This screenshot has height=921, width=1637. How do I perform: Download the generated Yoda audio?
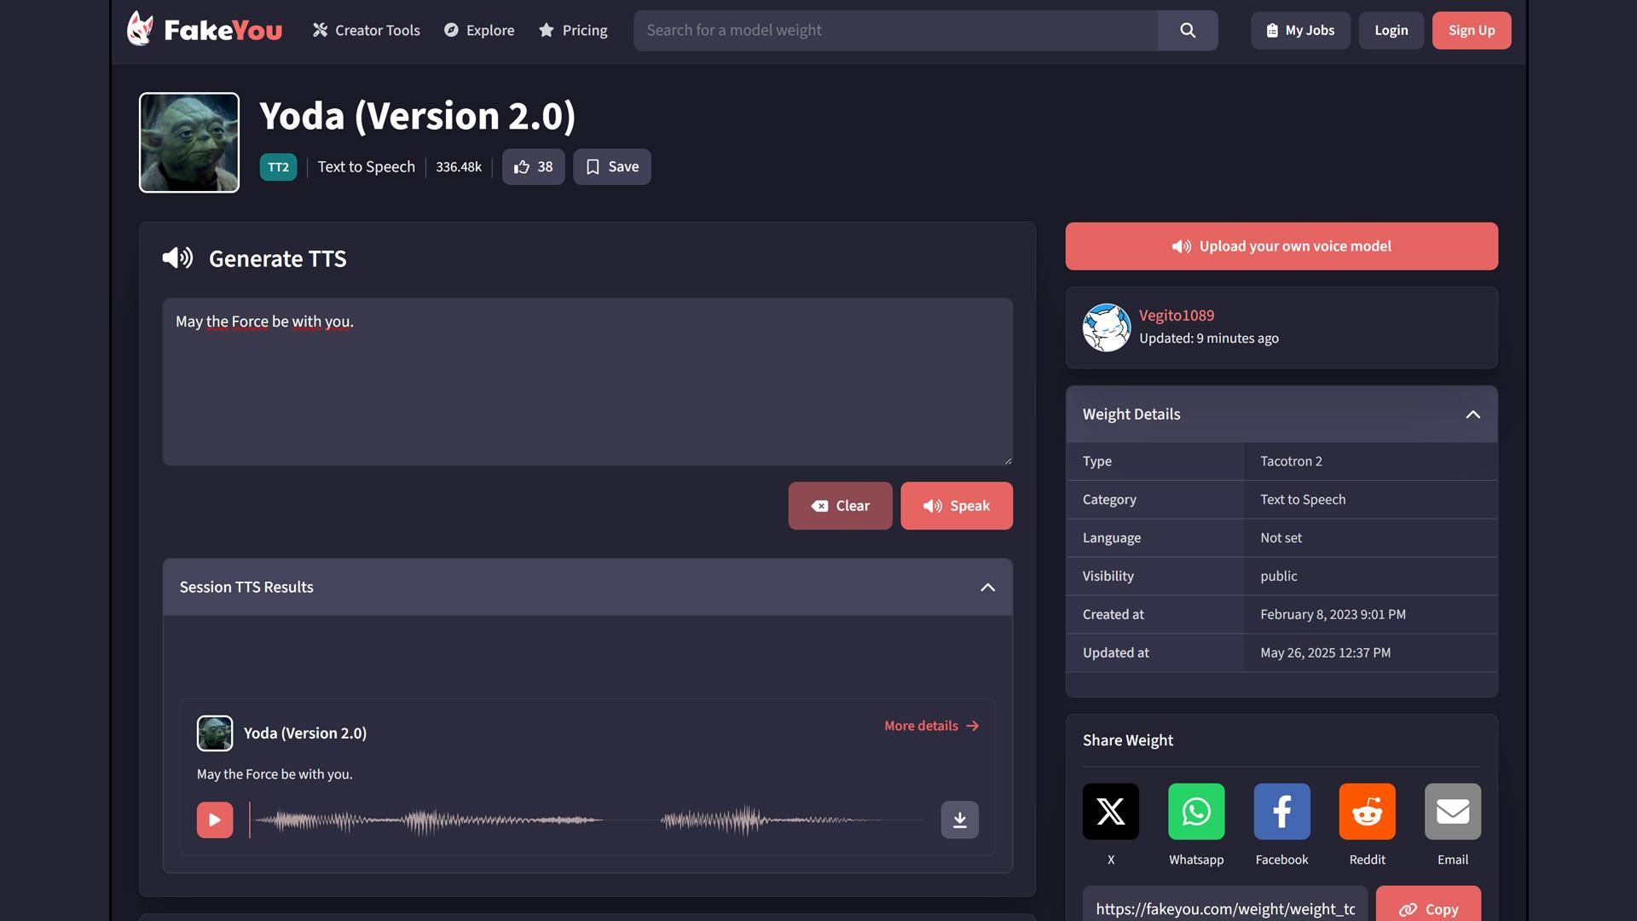click(x=959, y=820)
